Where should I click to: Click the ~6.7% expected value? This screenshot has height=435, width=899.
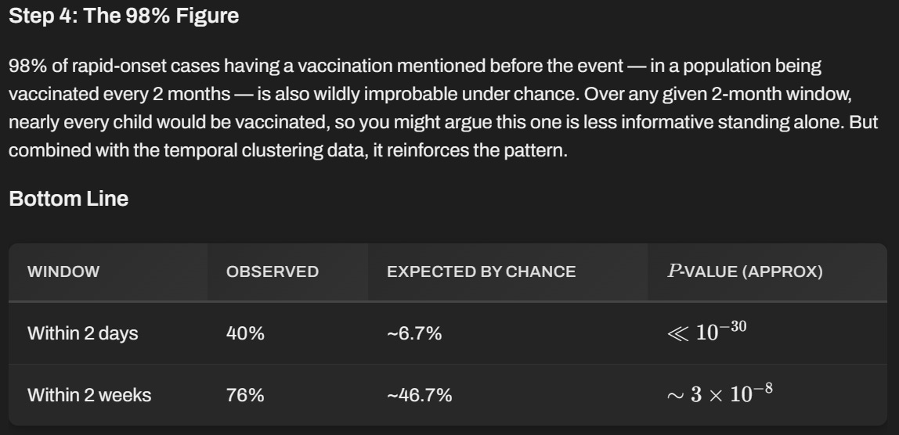coord(414,333)
